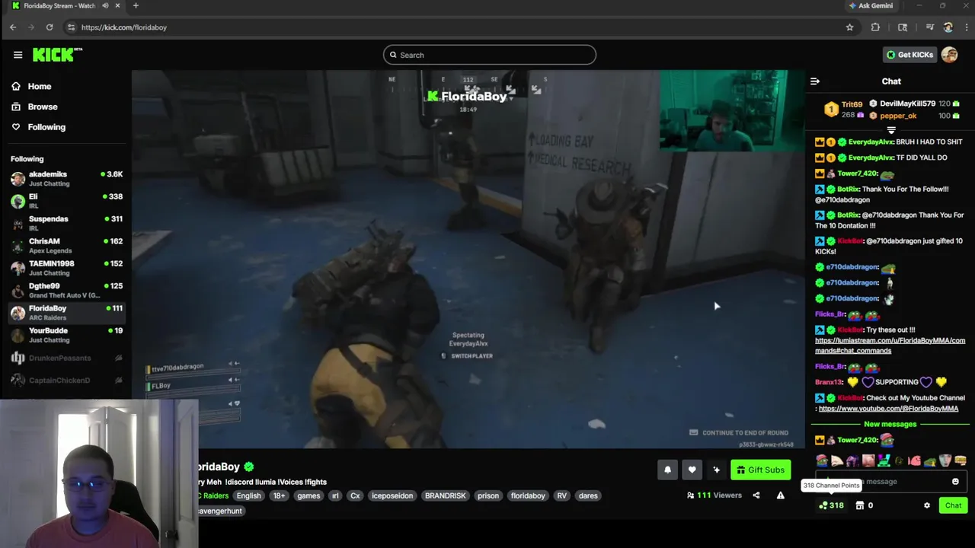Viewport: 975px width, 548px height.
Task: Click Gift Subs button
Action: pos(760,470)
